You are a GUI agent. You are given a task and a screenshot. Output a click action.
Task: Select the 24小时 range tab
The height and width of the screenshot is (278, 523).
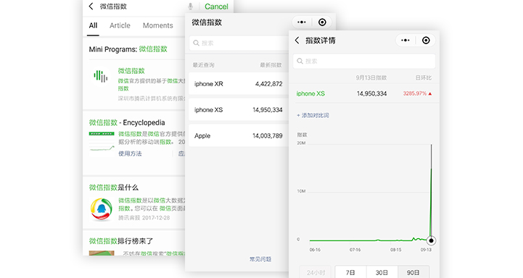(x=316, y=272)
